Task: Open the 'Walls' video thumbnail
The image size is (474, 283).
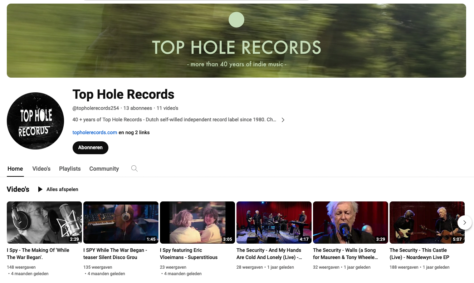Action: tap(351, 223)
